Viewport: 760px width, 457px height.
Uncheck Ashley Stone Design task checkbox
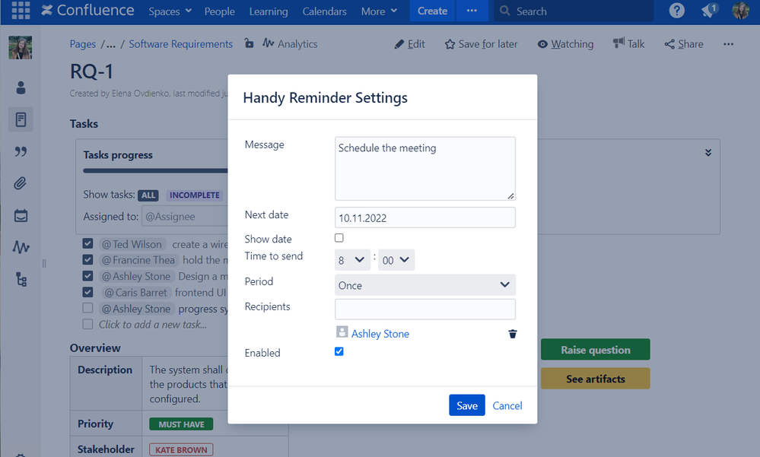point(87,276)
